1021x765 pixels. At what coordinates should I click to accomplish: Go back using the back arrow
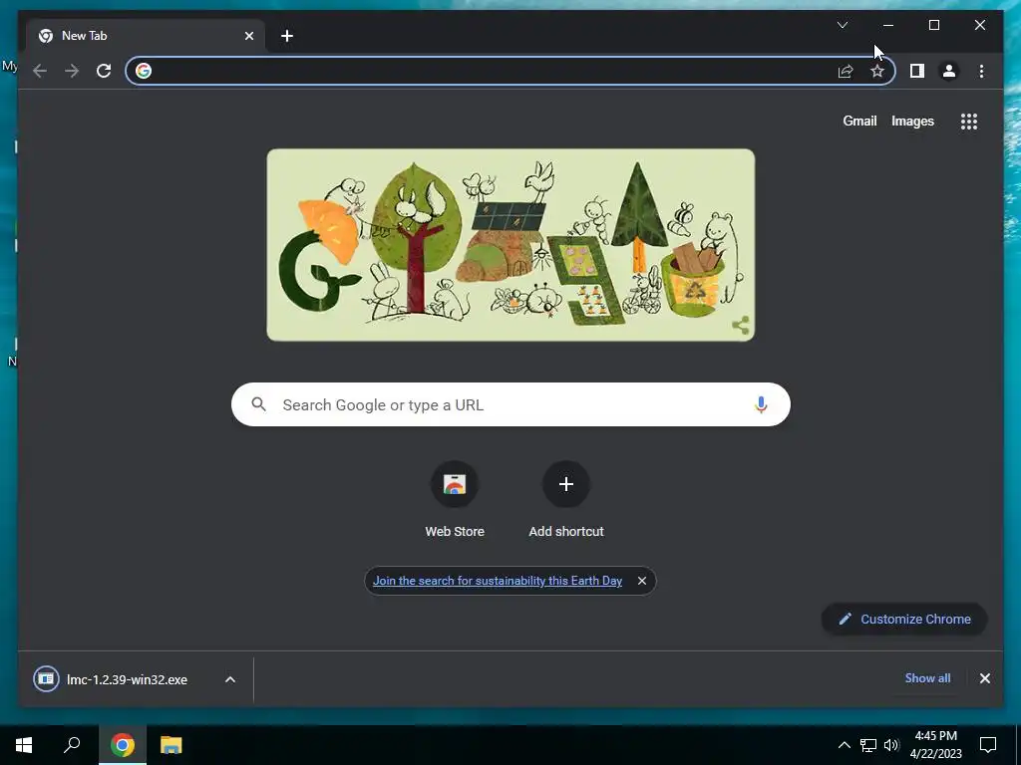pos(40,71)
